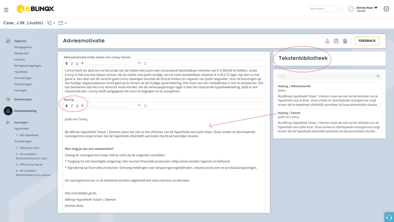394x222 pixels.
Task: Click refresh icon in einde relatie editor toolbar
Action: point(145,63)
